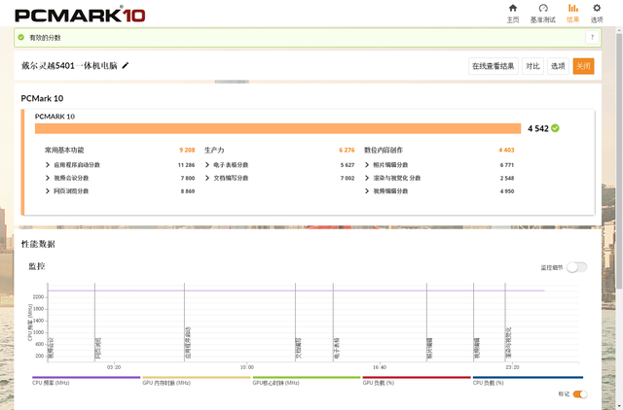Click the 文档编辑 marker line in chart
623x410 pixels.
296,321
